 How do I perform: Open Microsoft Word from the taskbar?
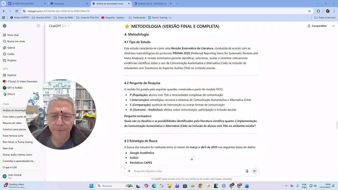tap(247, 186)
